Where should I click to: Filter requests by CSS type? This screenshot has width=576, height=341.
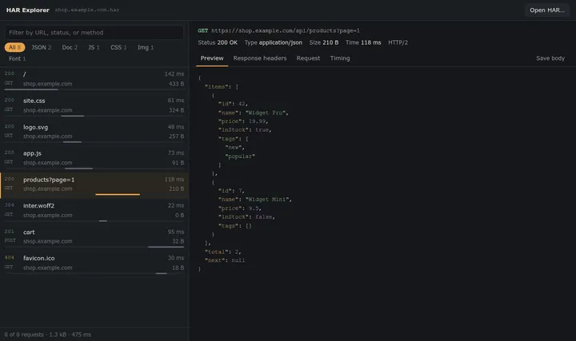(118, 48)
